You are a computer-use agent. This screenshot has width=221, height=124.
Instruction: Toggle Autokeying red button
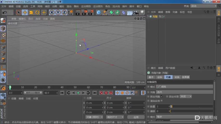click(x=106, y=93)
